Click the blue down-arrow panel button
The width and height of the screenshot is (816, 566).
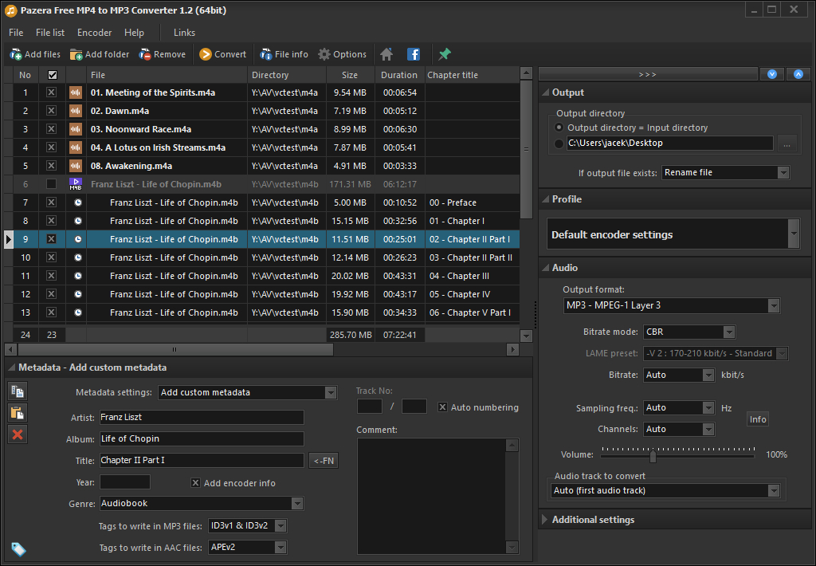click(x=771, y=74)
